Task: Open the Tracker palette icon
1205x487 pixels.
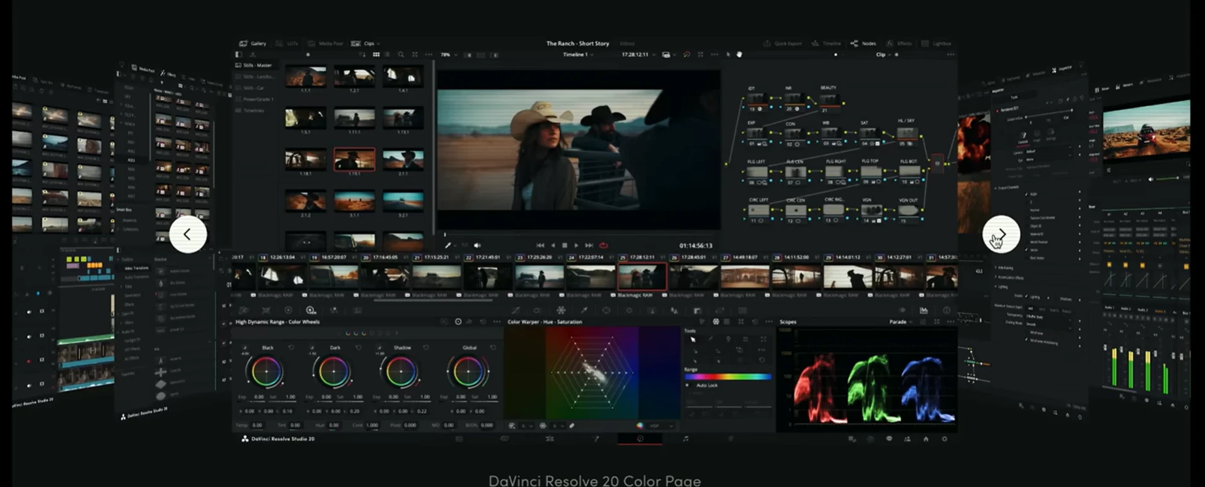Action: (629, 310)
